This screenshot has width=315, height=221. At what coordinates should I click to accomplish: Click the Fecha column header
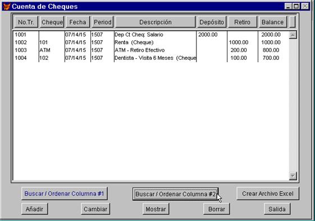pyautogui.click(x=77, y=22)
